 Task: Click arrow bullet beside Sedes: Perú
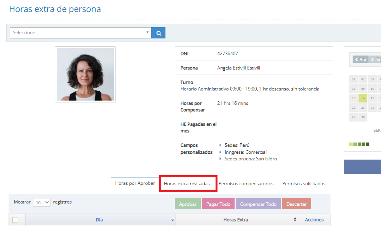point(221,145)
